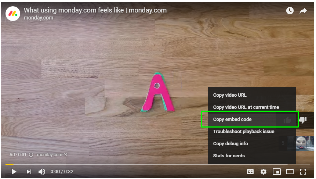Open the Share arrow icon

303,11
